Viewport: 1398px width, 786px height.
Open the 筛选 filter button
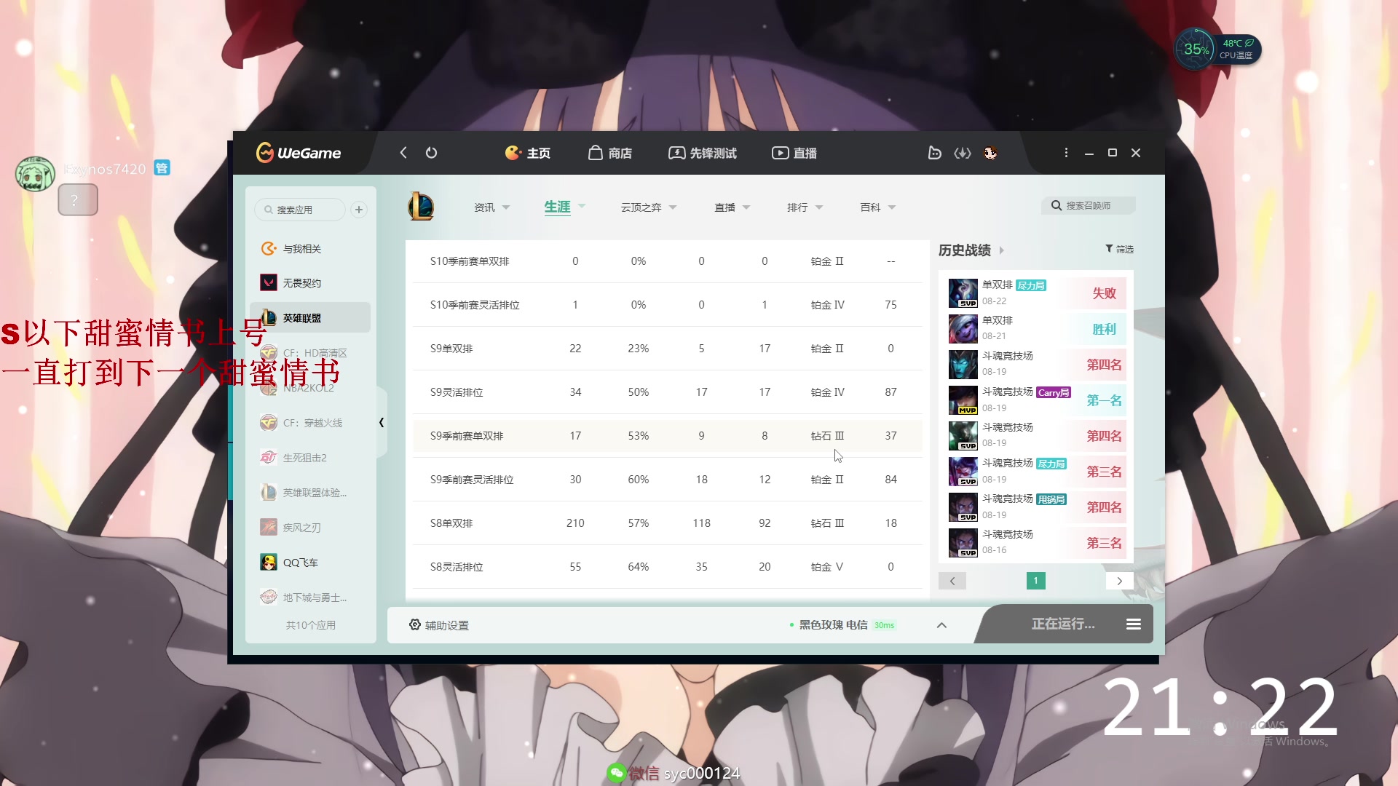(1119, 249)
